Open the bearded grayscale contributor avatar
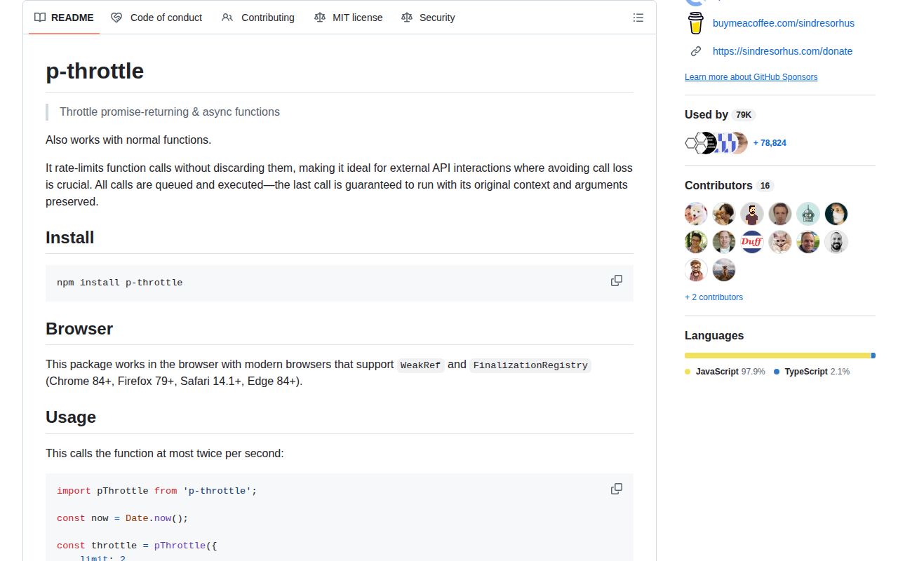The height and width of the screenshot is (561, 898). coord(836,242)
